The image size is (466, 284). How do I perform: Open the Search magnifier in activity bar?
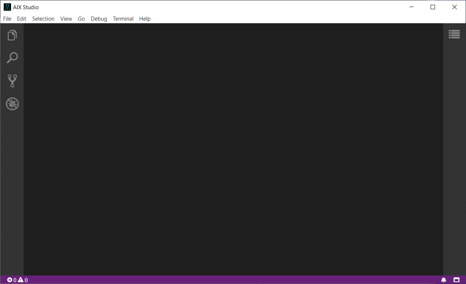(x=12, y=58)
